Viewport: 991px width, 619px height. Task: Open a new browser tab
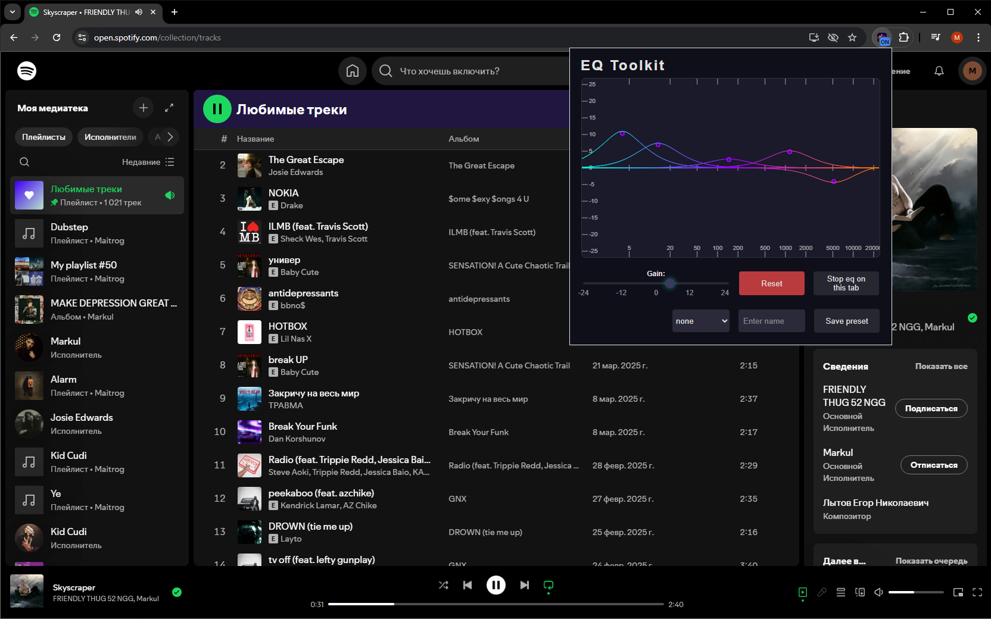click(174, 12)
